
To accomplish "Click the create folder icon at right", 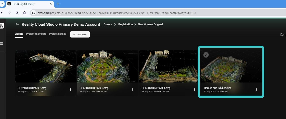I will 282,35.
